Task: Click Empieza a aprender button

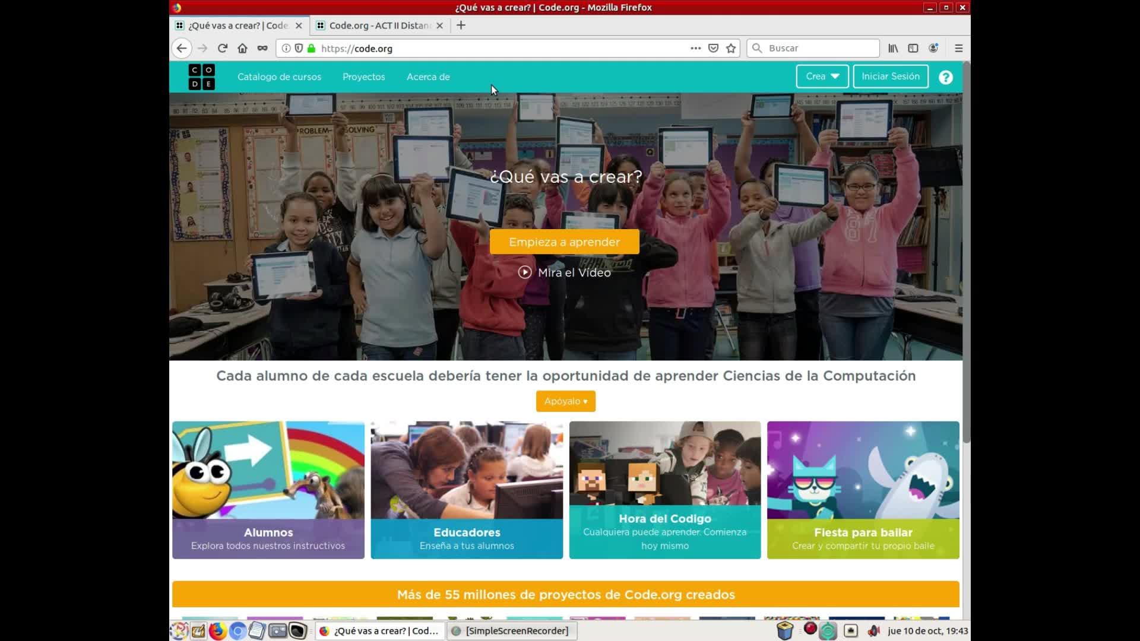Action: (564, 242)
